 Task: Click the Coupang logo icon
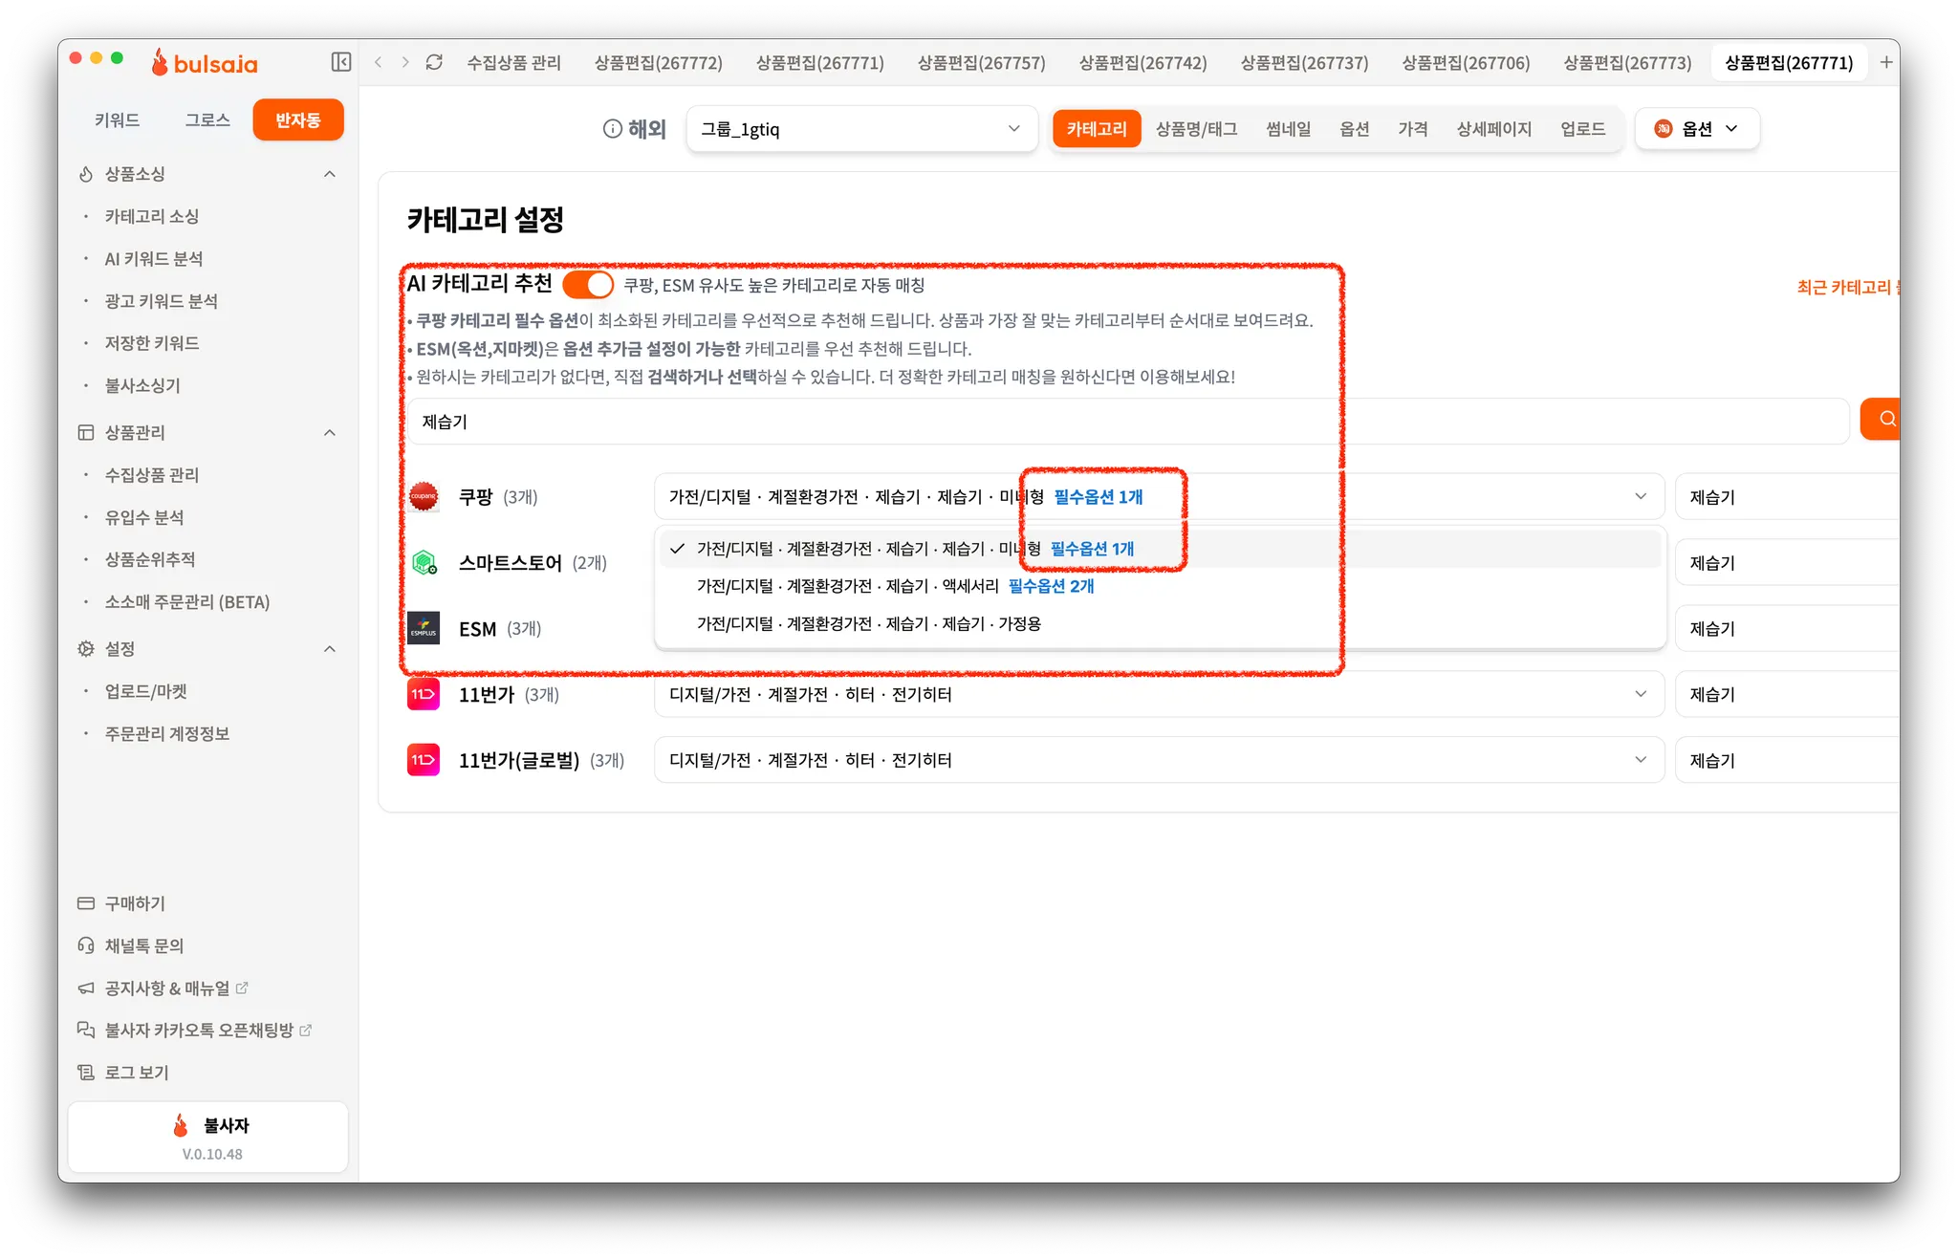(x=424, y=496)
